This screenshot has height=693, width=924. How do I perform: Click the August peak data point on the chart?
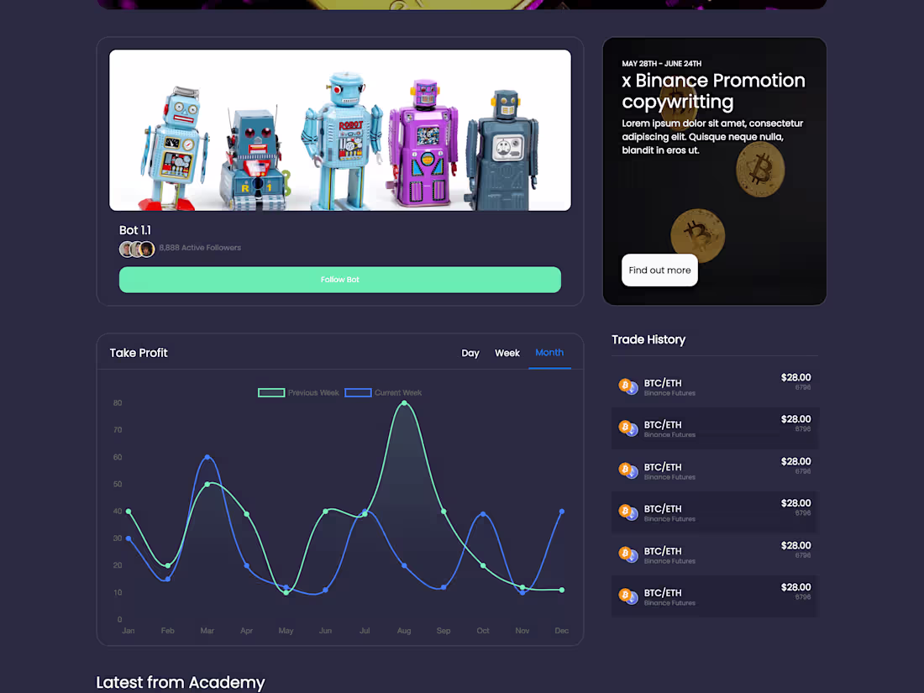(x=404, y=403)
